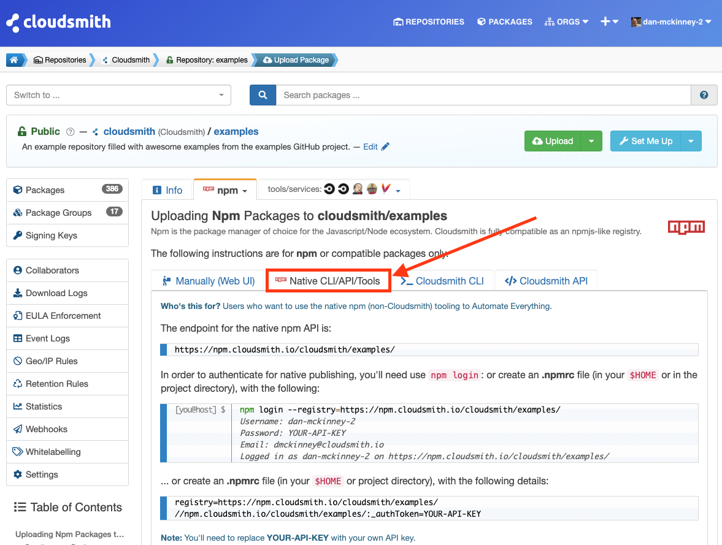The height and width of the screenshot is (545, 722).
Task: Click the red V tool icon
Action: click(x=386, y=189)
